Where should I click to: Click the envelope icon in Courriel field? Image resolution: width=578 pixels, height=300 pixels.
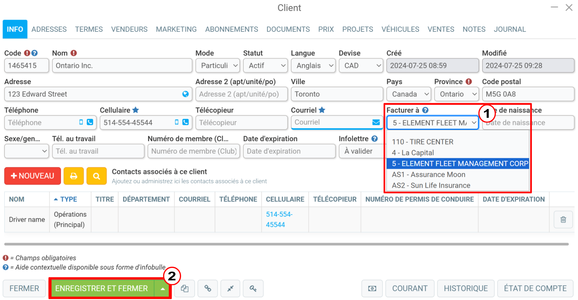(376, 122)
